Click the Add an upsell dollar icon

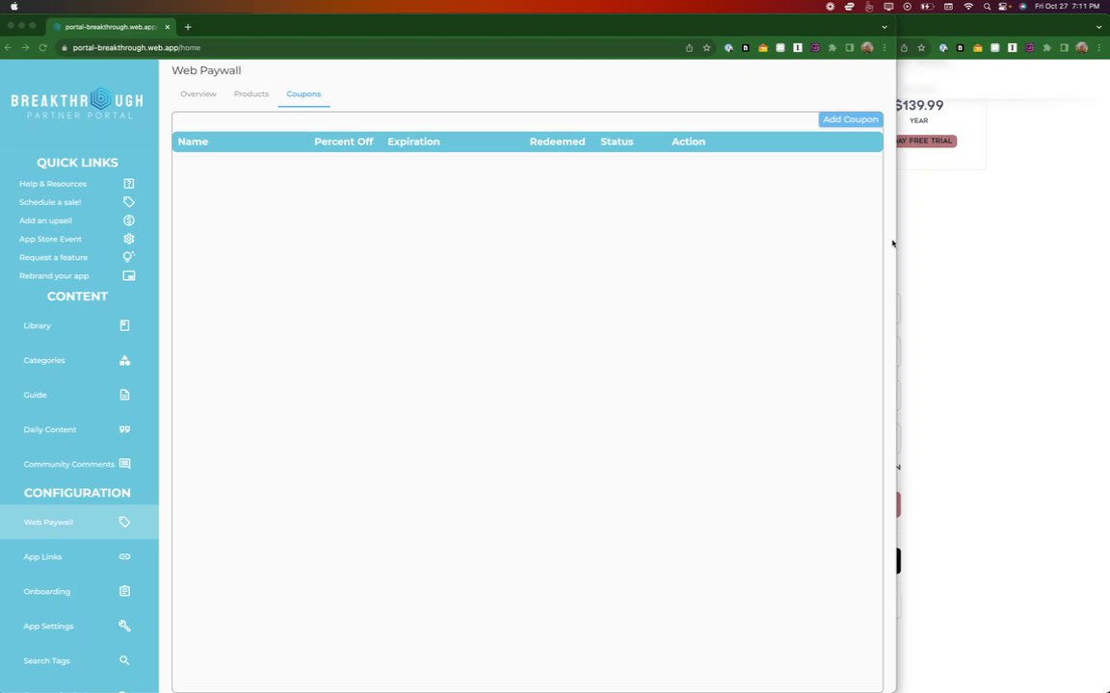pos(129,220)
